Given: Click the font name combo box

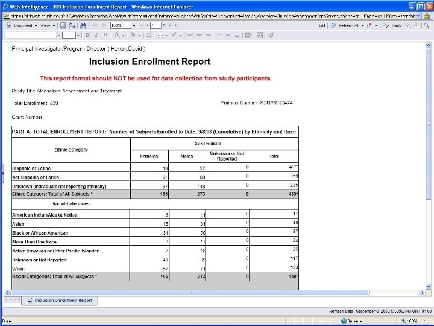Looking at the screenshot, I should click(31, 35).
